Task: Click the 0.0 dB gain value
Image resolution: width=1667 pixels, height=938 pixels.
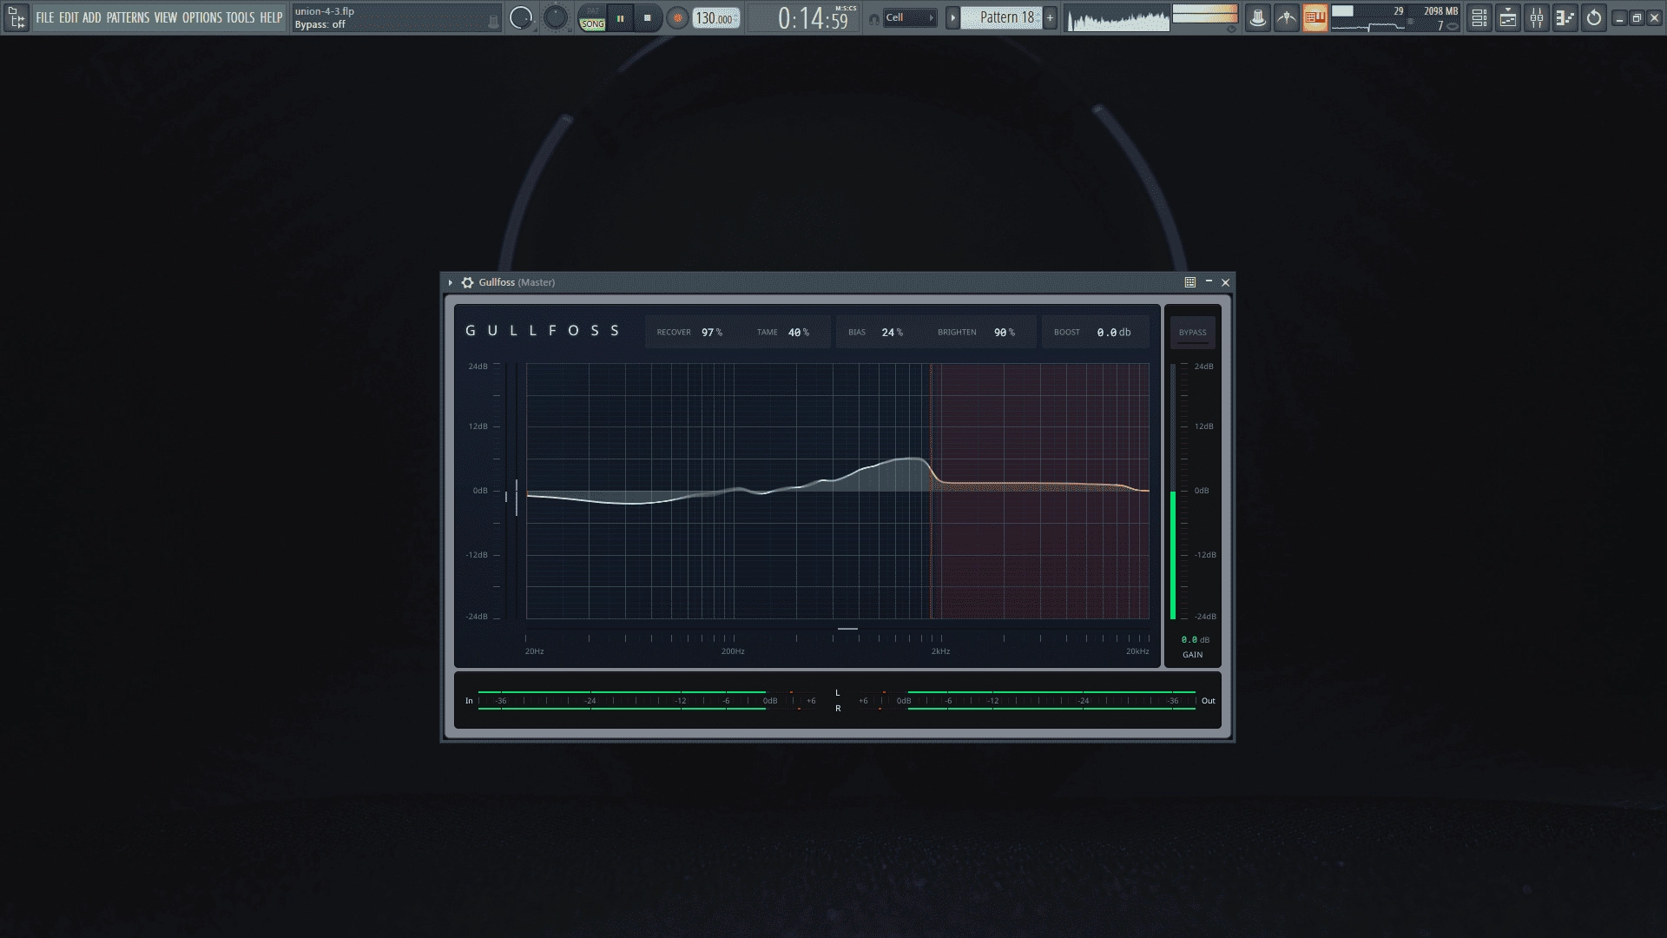Action: (1196, 640)
